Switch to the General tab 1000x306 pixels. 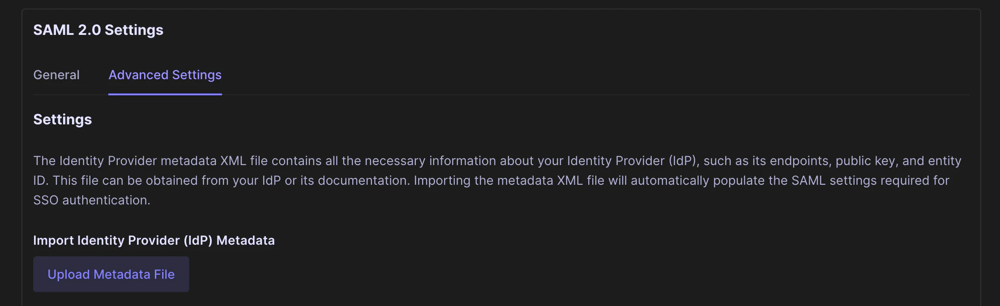56,75
